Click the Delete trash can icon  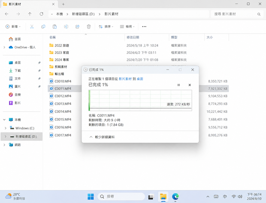coord(89,27)
